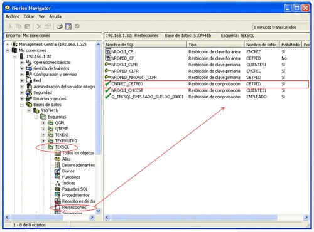The image size is (314, 232).
Task: Collapse the Esquemas node
Action: [36, 117]
